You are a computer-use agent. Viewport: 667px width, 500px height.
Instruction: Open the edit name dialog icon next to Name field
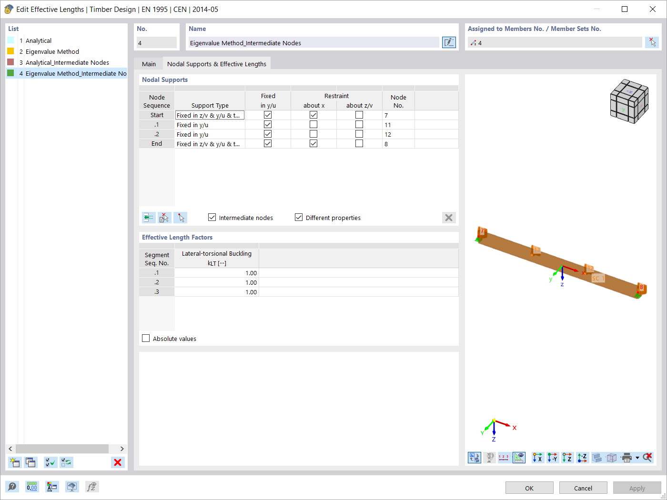[x=448, y=42]
